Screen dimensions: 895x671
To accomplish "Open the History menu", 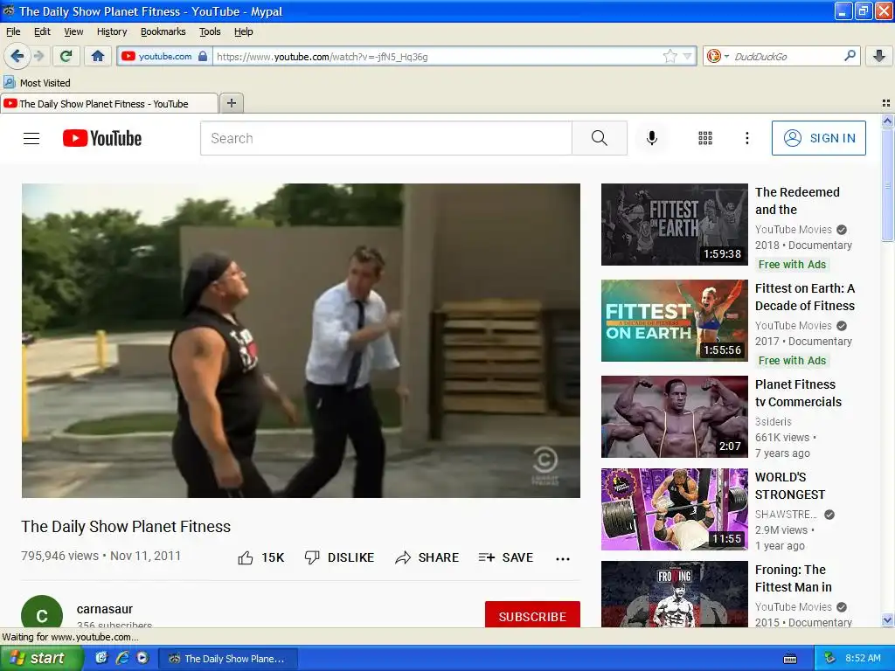I will click(112, 31).
